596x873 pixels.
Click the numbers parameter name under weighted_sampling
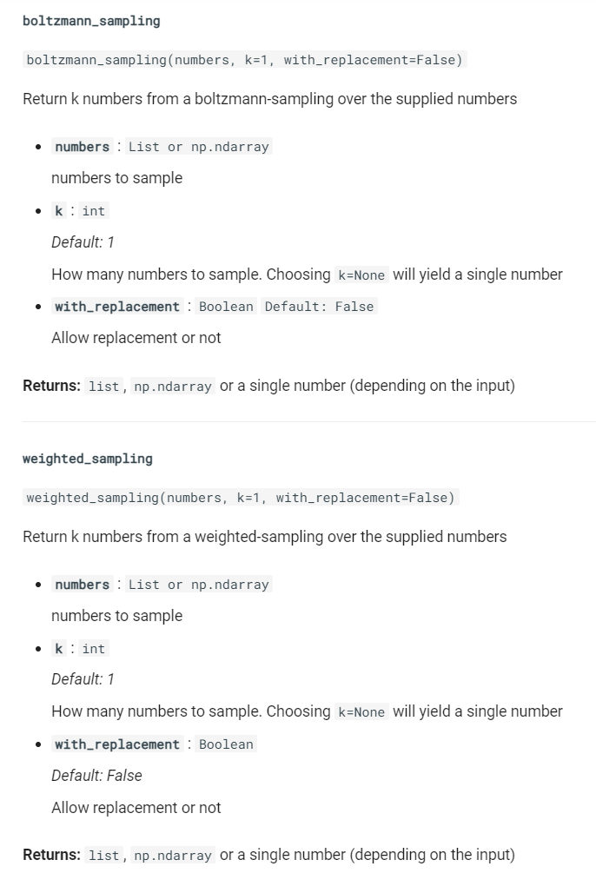coord(83,584)
